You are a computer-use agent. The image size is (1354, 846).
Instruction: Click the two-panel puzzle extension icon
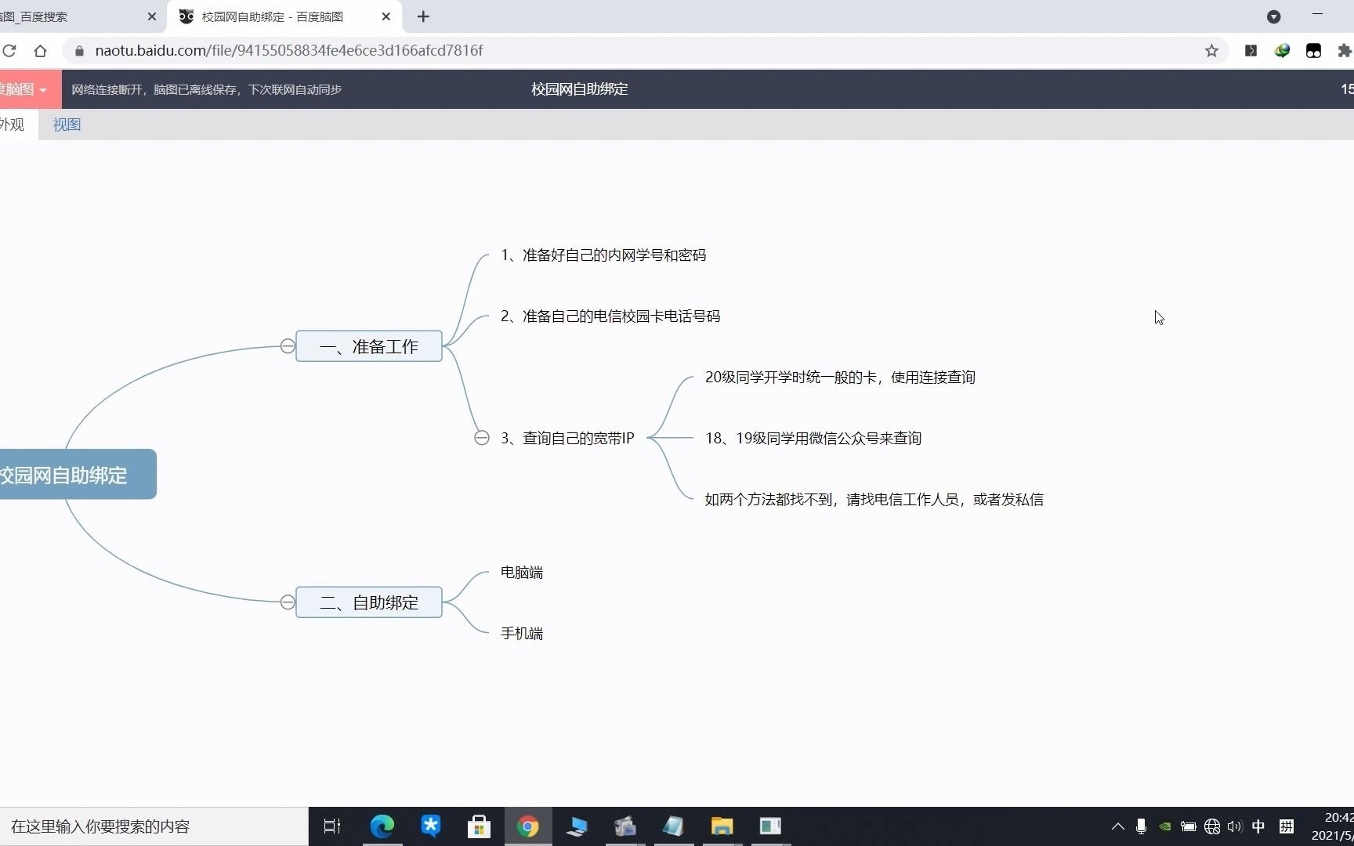point(1251,51)
